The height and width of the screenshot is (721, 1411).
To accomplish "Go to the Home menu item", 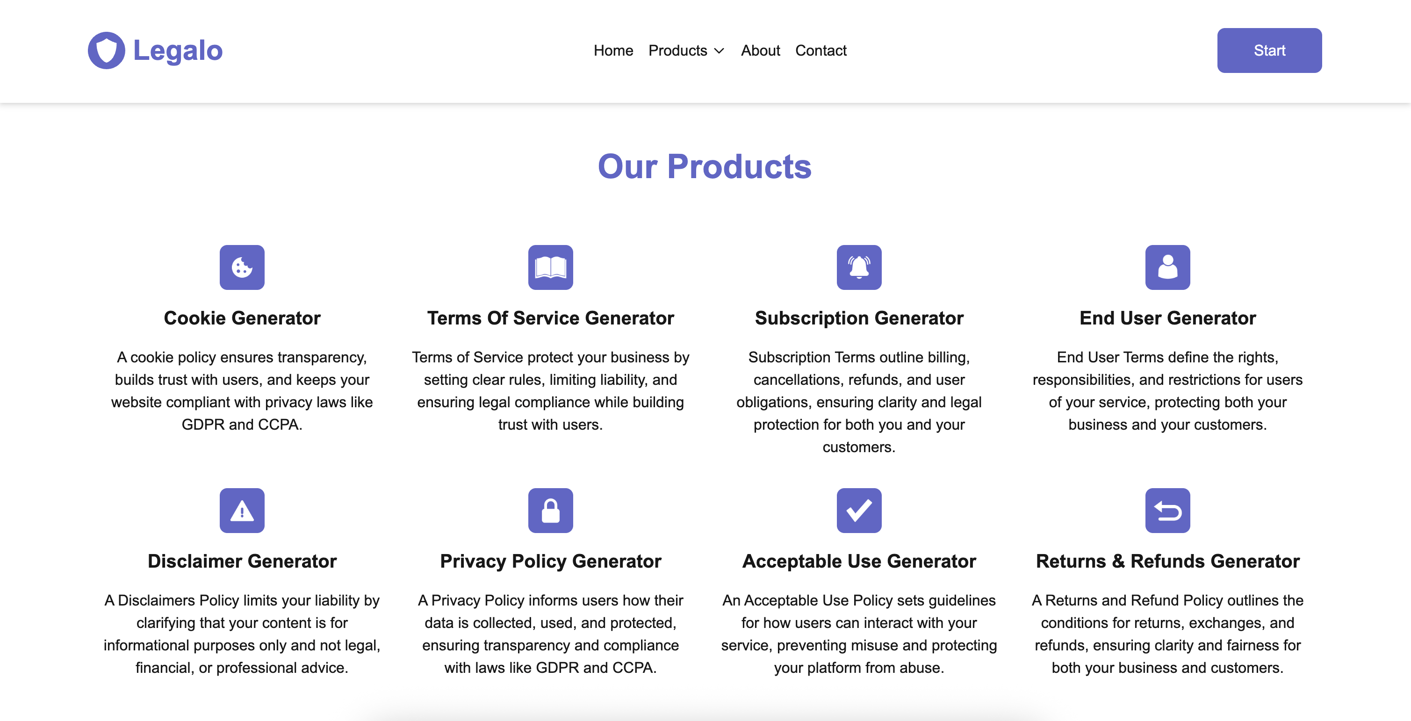I will click(x=613, y=50).
